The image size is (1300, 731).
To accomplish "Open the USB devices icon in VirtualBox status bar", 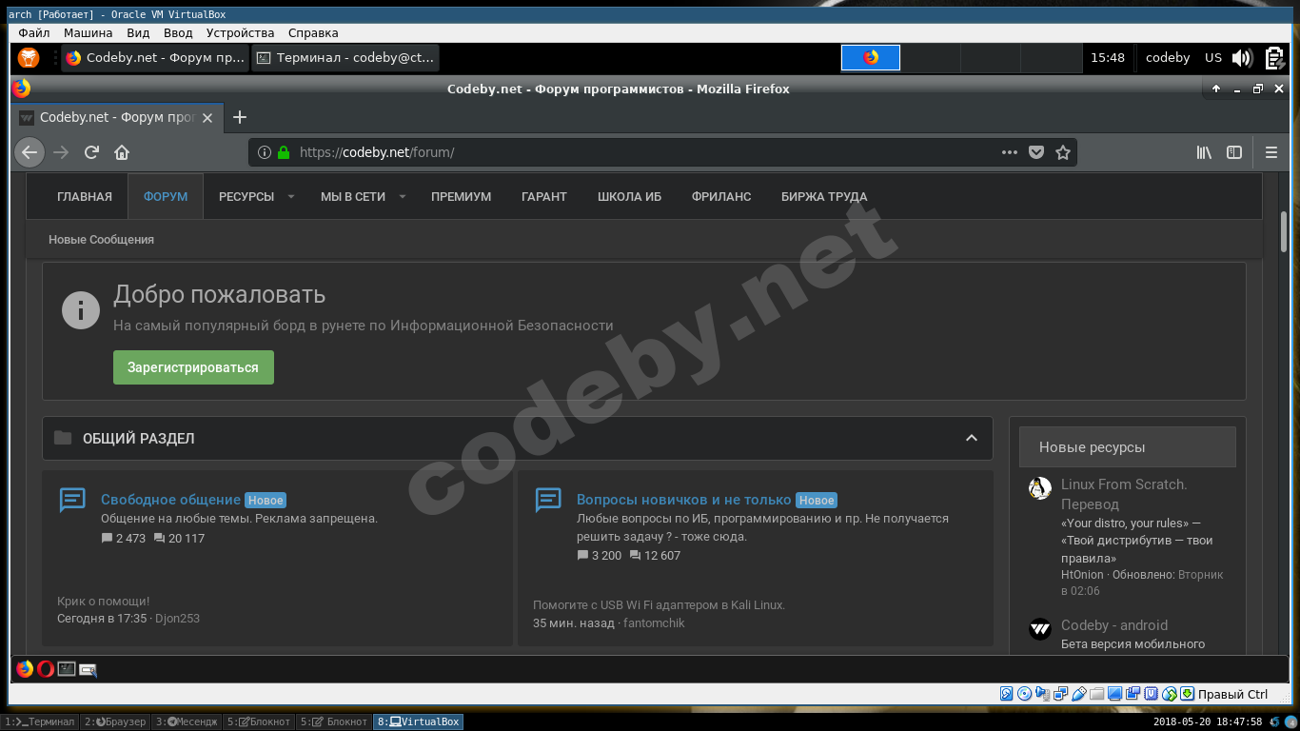I will [1078, 694].
